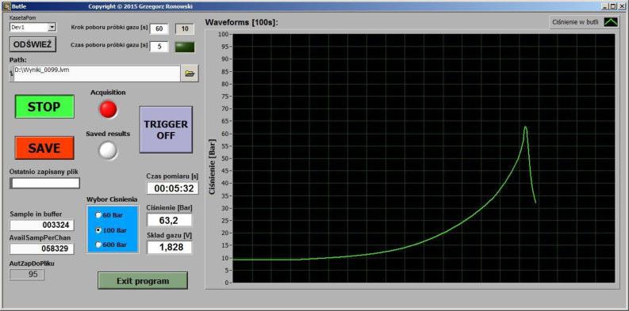Click the dark green sampling indicator light
Viewport: 629px width, 311px height.
tap(185, 47)
